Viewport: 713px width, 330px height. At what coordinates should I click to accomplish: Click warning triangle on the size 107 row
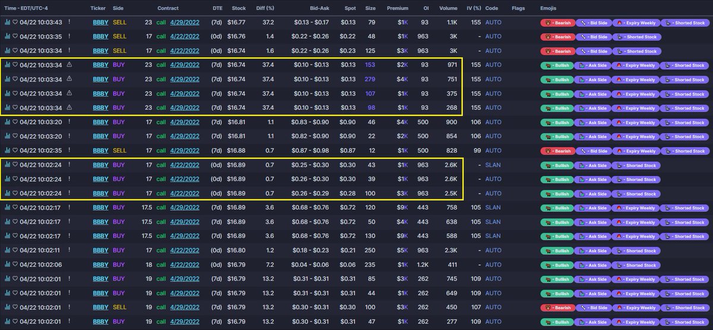(69, 93)
